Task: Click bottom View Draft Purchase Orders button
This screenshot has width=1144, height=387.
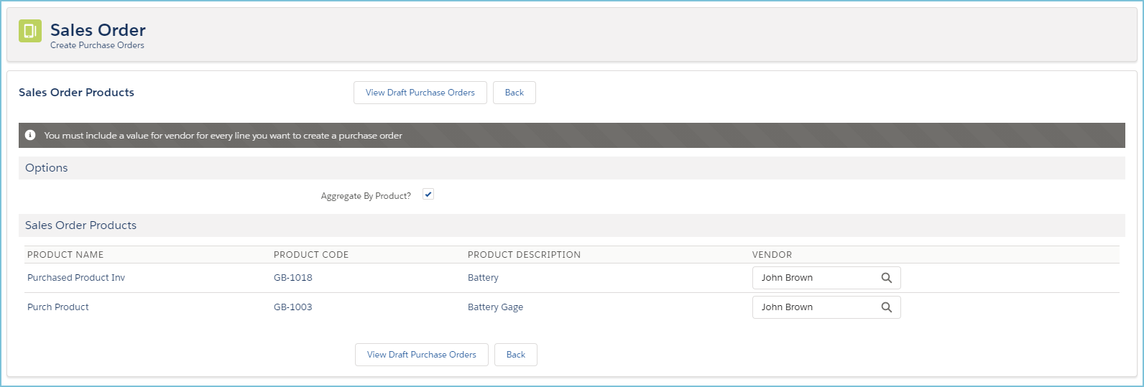Action: 421,355
